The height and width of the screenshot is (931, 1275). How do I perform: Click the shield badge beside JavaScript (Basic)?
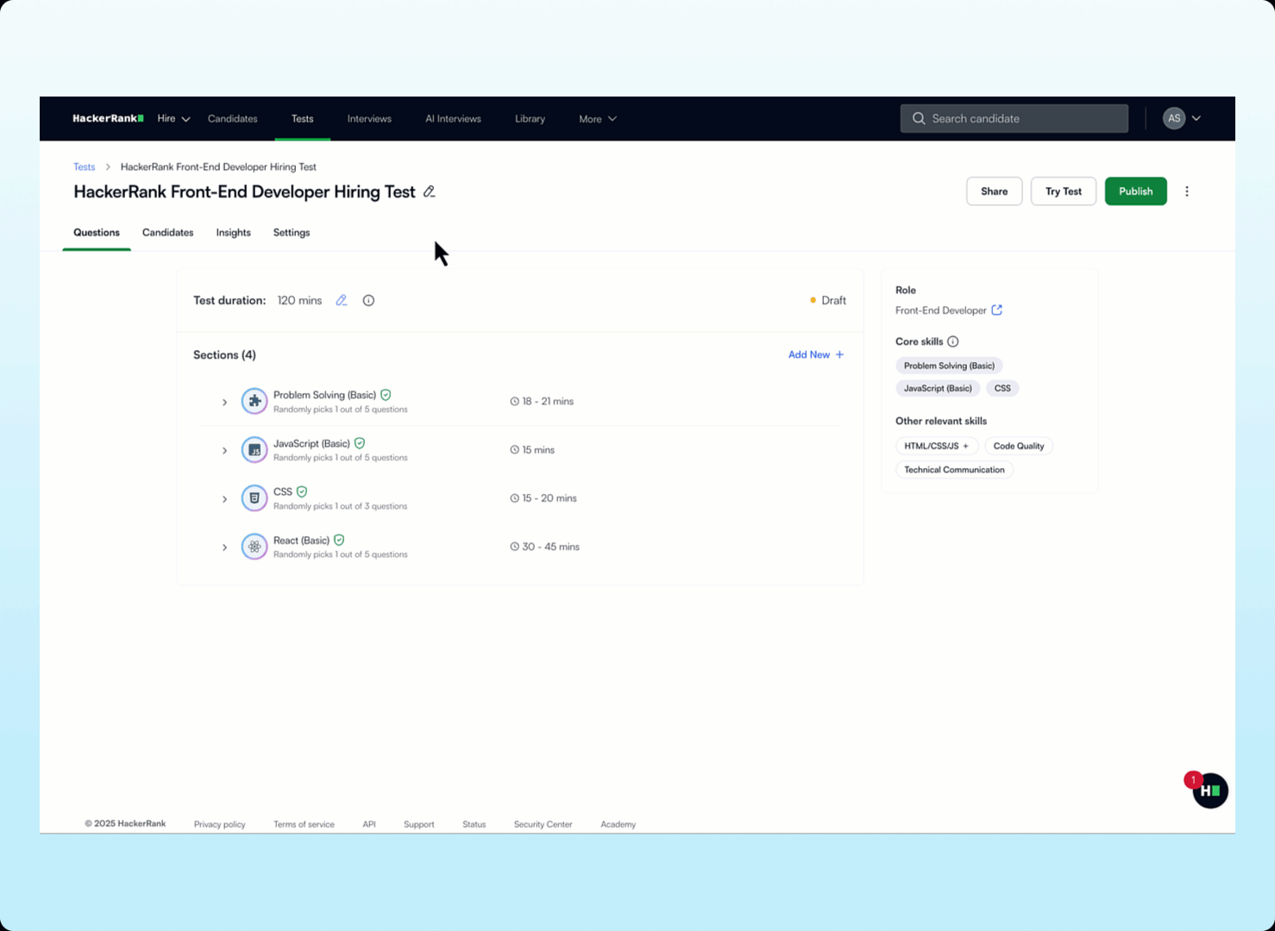360,443
